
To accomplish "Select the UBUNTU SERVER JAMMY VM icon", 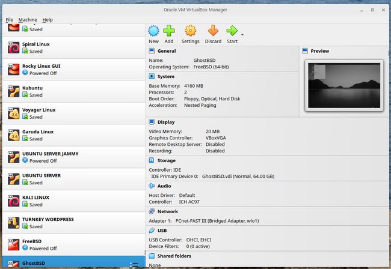I will (13, 157).
